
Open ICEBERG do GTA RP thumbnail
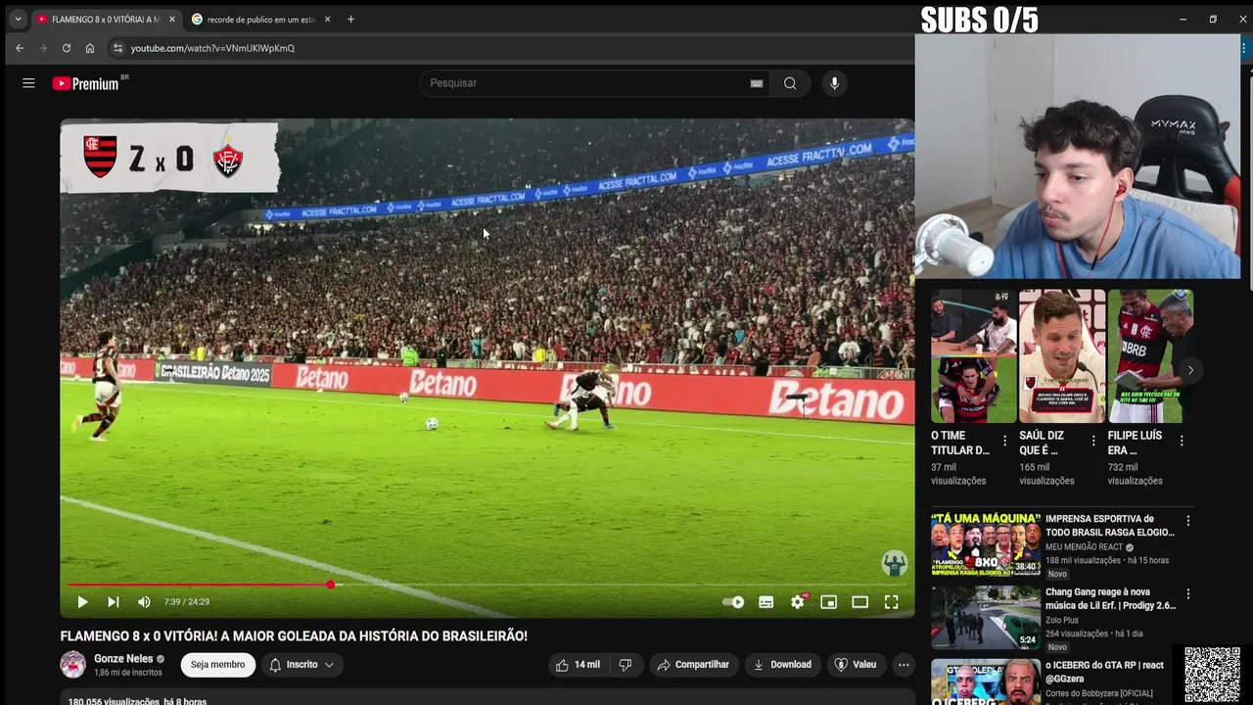point(986,681)
